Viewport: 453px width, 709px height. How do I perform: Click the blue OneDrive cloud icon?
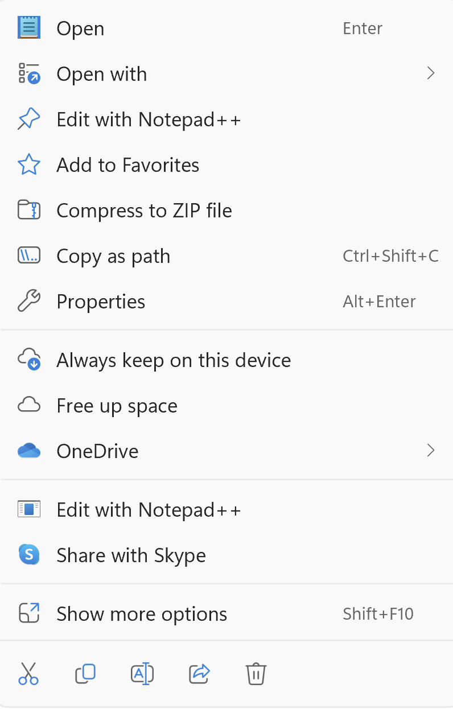[x=29, y=451]
